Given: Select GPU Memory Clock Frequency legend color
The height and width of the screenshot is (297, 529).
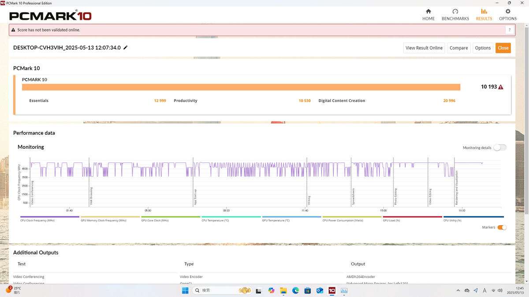Looking at the screenshot, I should (110, 217).
